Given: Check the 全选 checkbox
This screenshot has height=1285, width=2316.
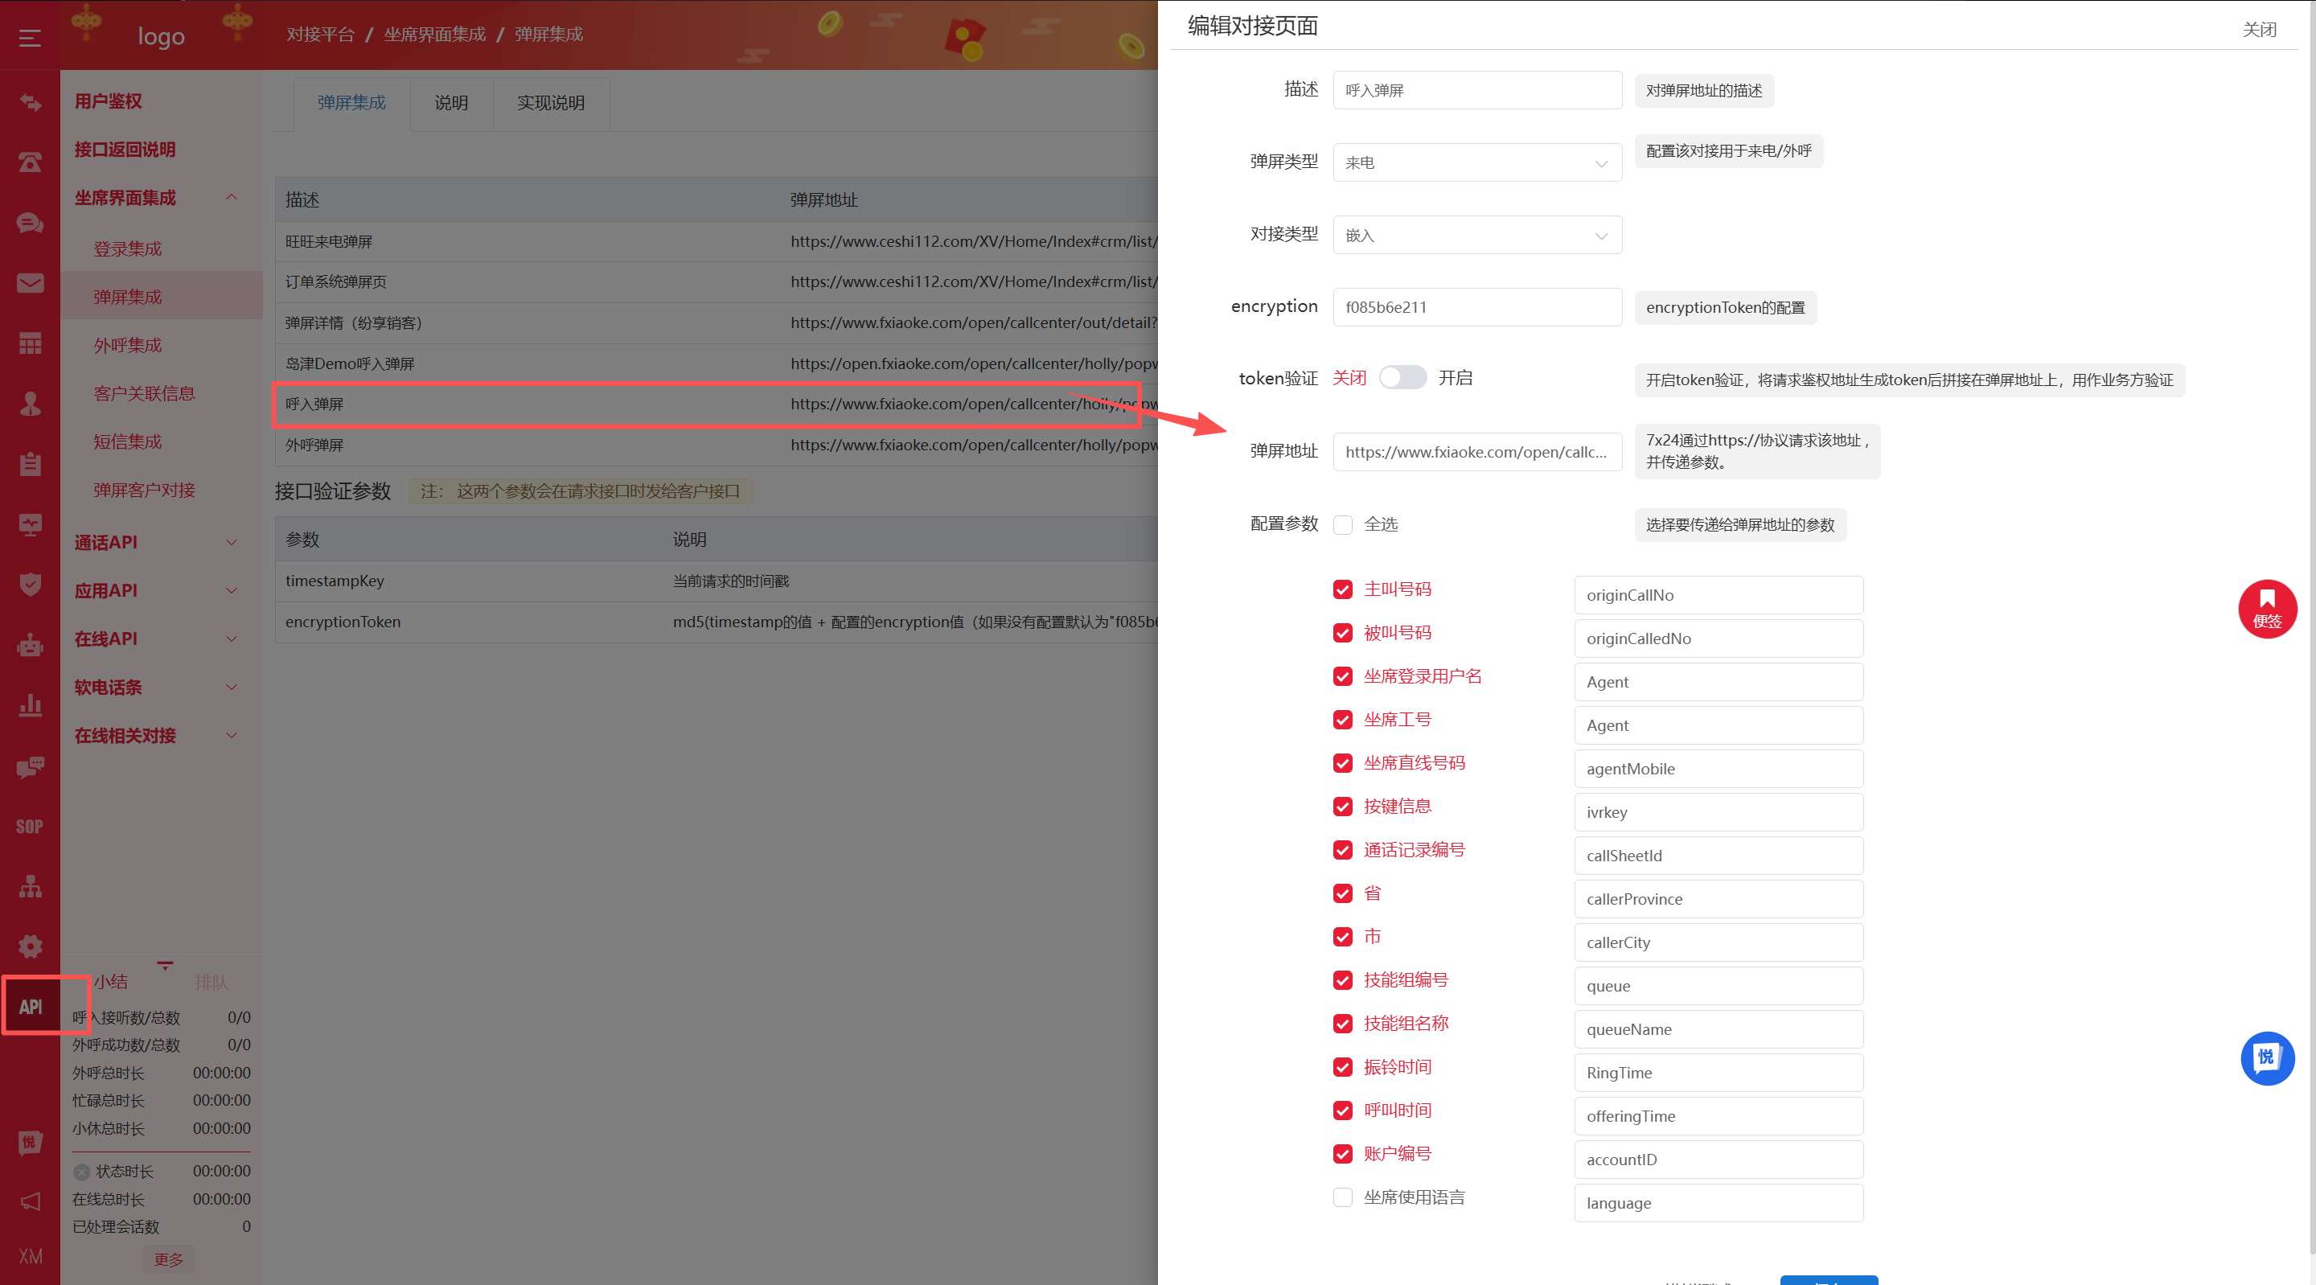Looking at the screenshot, I should point(1342,525).
